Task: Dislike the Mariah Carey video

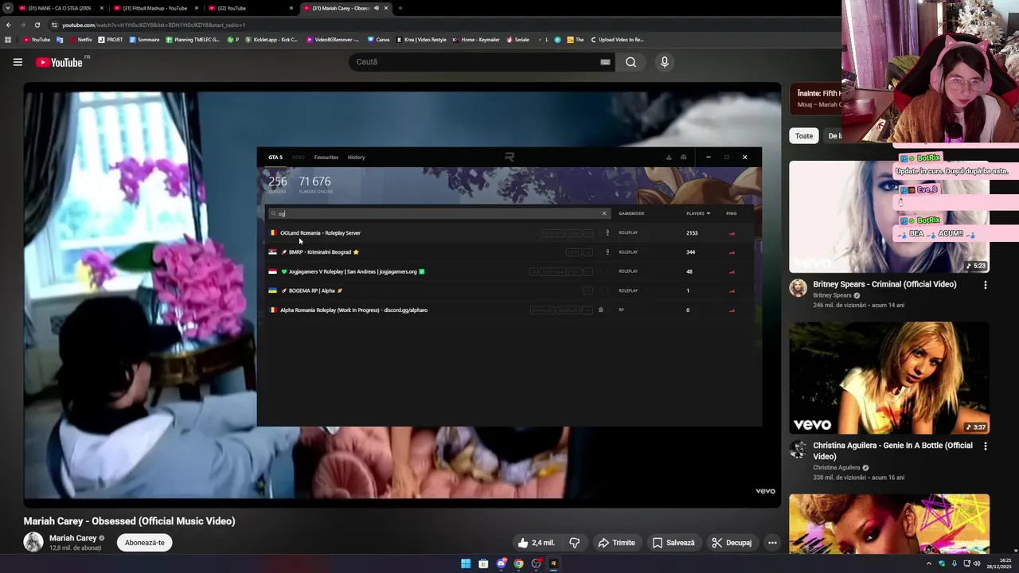Action: point(574,543)
